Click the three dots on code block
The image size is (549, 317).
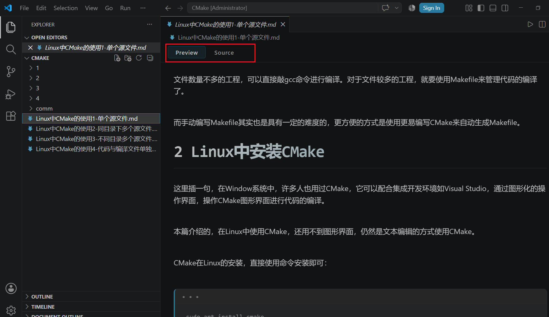[190, 297]
